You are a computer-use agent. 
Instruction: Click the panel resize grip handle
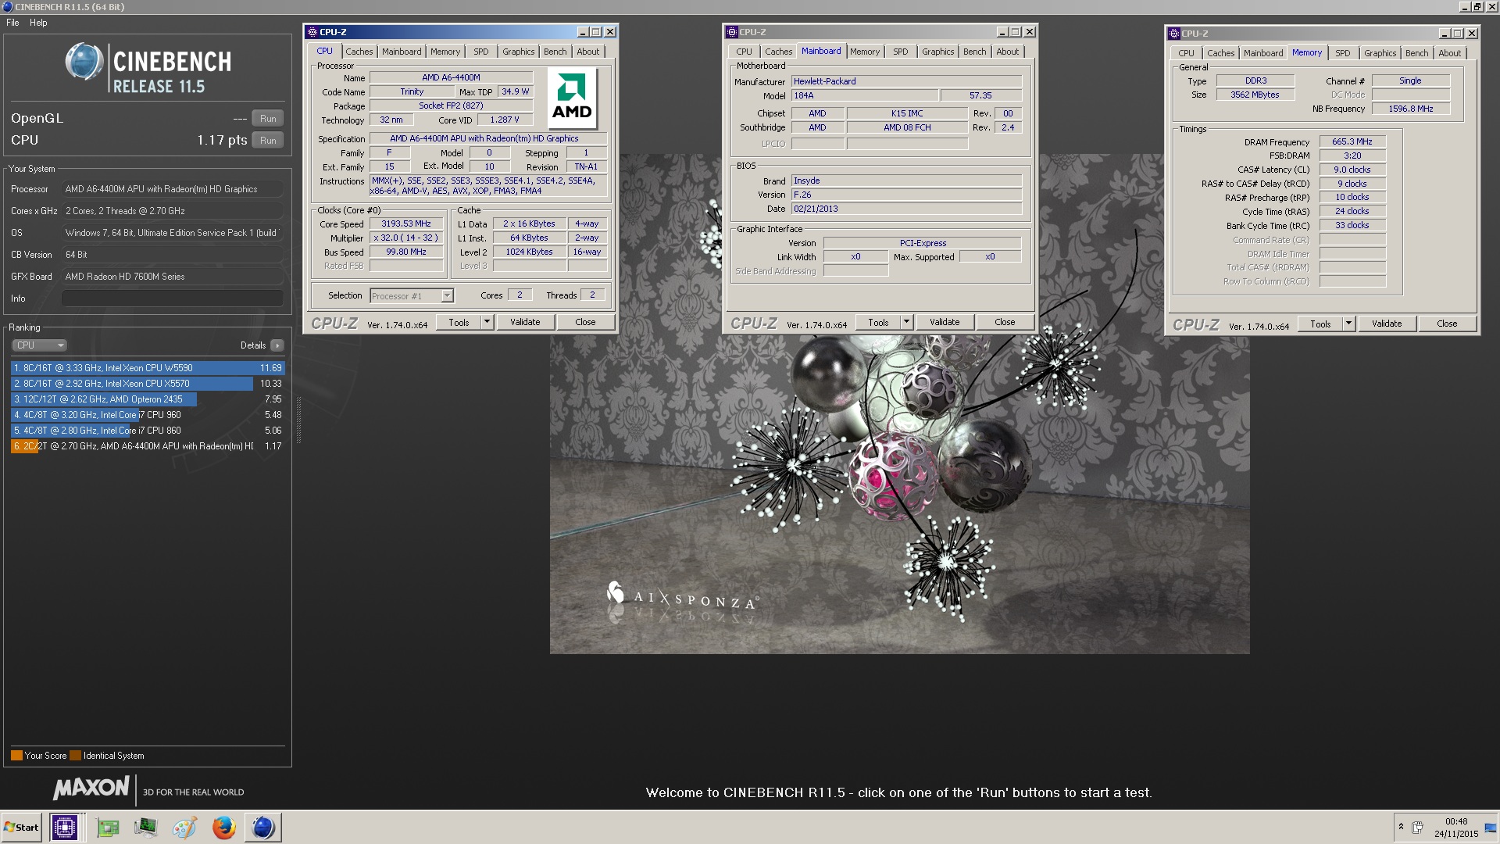click(298, 420)
